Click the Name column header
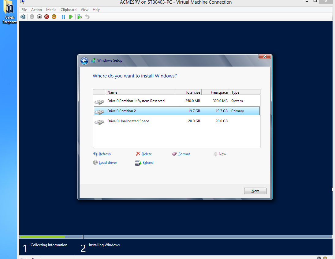This screenshot has width=335, height=259. coord(140,92)
